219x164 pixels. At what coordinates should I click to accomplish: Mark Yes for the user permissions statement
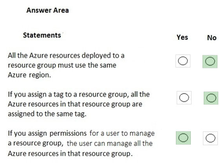(x=183, y=138)
